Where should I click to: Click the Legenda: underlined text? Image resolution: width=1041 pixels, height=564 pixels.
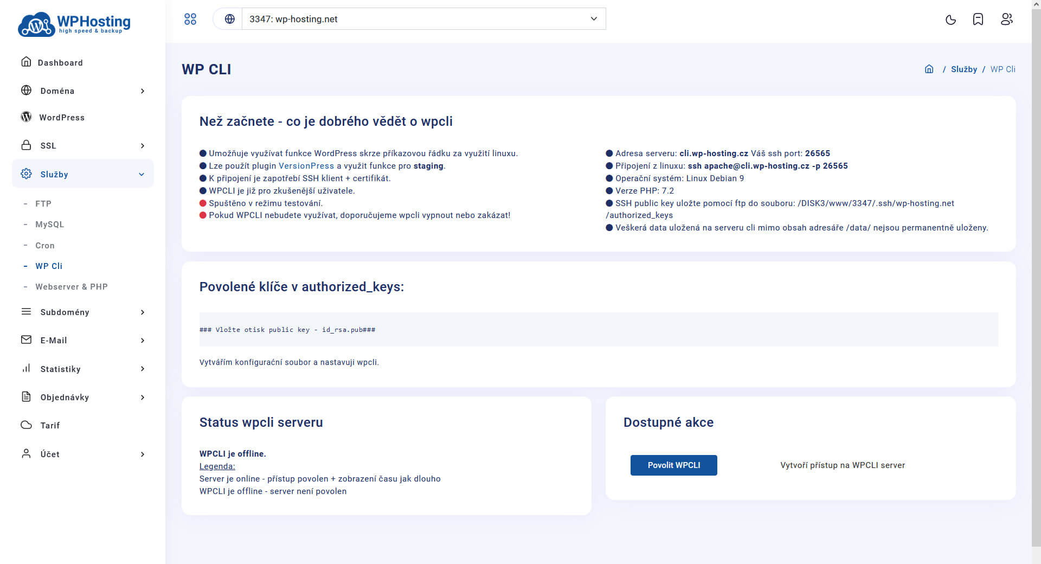[217, 466]
